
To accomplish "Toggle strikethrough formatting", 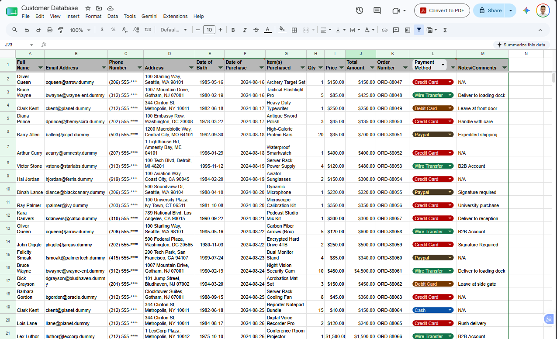I will 256,30.
